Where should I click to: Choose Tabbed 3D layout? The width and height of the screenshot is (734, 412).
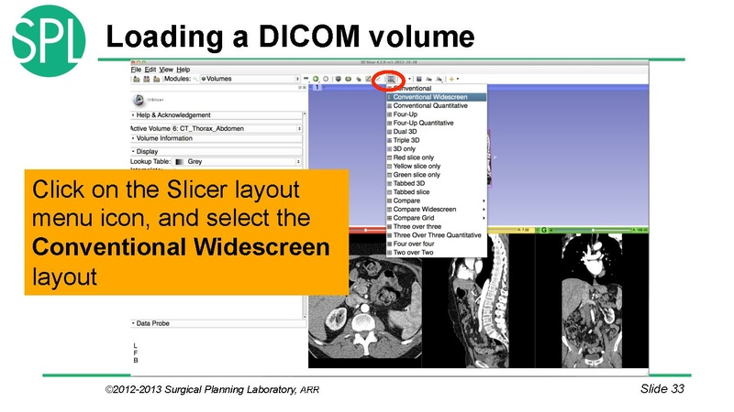pyautogui.click(x=437, y=184)
